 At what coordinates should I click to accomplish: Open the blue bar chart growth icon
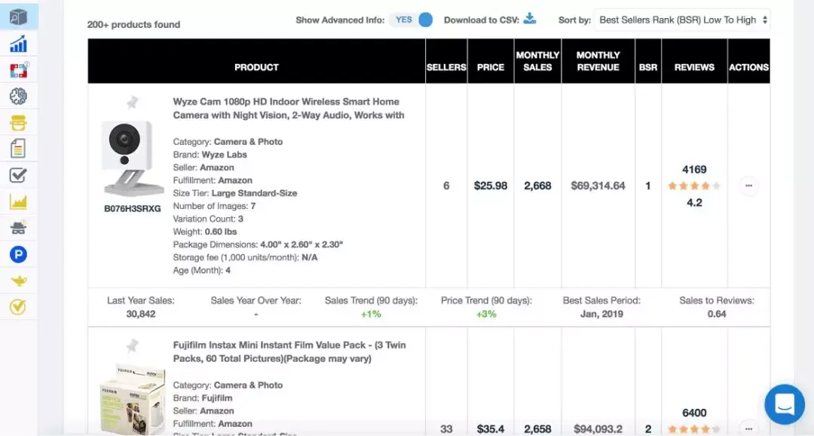(x=18, y=45)
